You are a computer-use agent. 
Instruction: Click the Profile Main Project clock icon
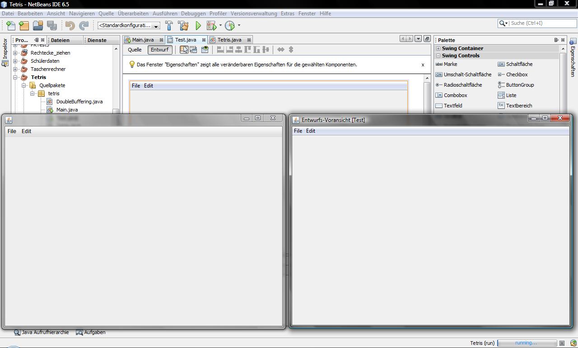tap(230, 26)
